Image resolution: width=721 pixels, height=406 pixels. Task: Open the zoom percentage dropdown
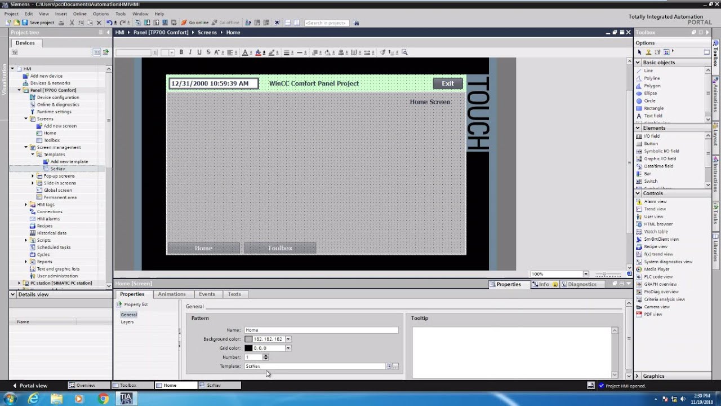tap(586, 274)
